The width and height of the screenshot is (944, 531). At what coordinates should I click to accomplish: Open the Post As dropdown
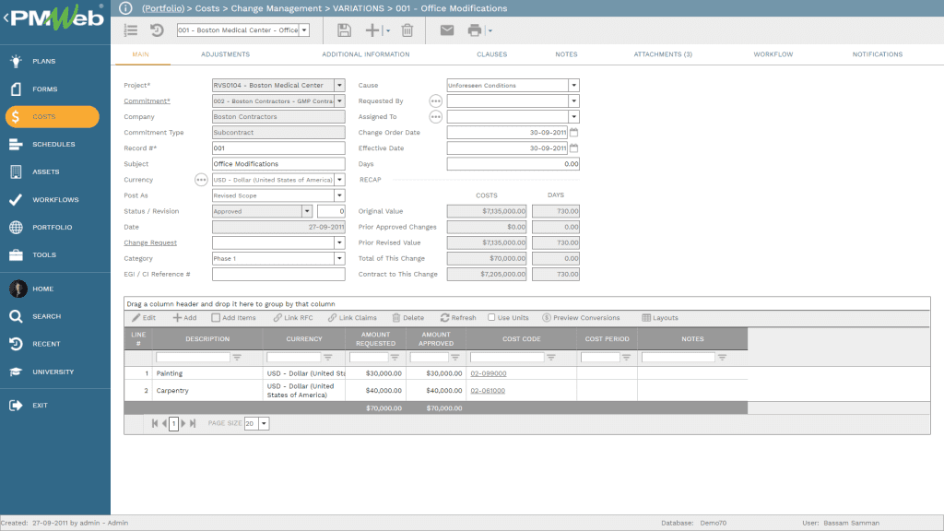pos(339,195)
